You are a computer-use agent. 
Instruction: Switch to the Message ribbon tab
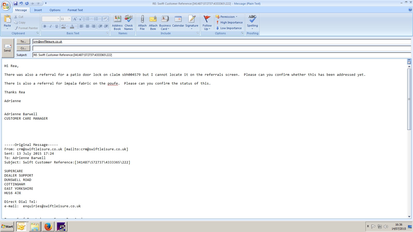pyautogui.click(x=21, y=10)
